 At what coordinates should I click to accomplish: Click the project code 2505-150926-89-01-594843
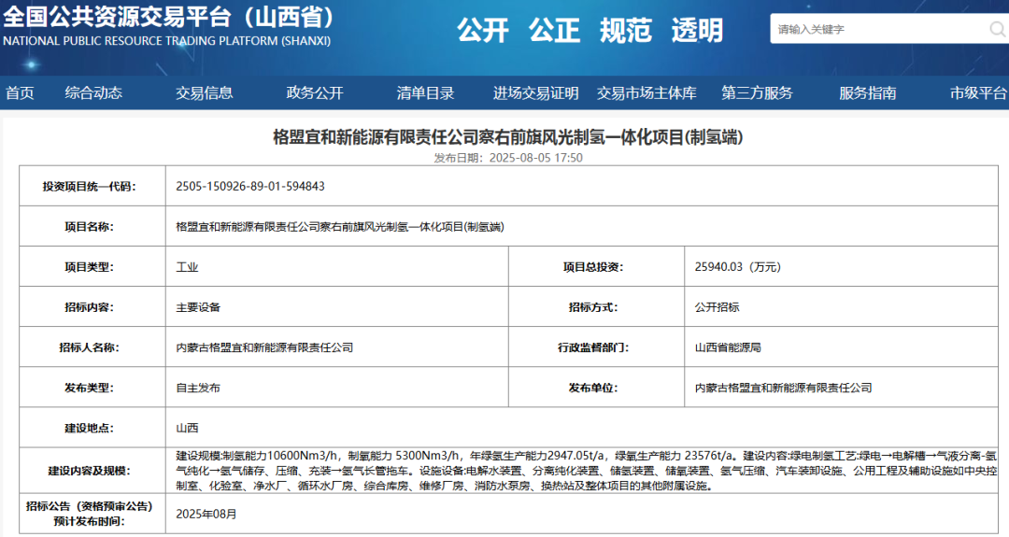click(x=250, y=186)
